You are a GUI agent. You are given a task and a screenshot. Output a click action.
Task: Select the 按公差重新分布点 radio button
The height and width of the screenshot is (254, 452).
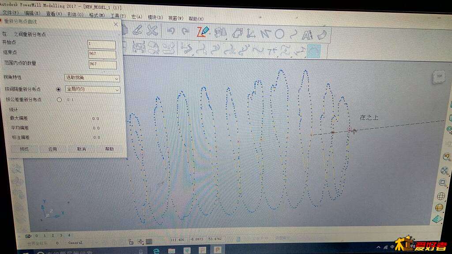pyautogui.click(x=59, y=100)
